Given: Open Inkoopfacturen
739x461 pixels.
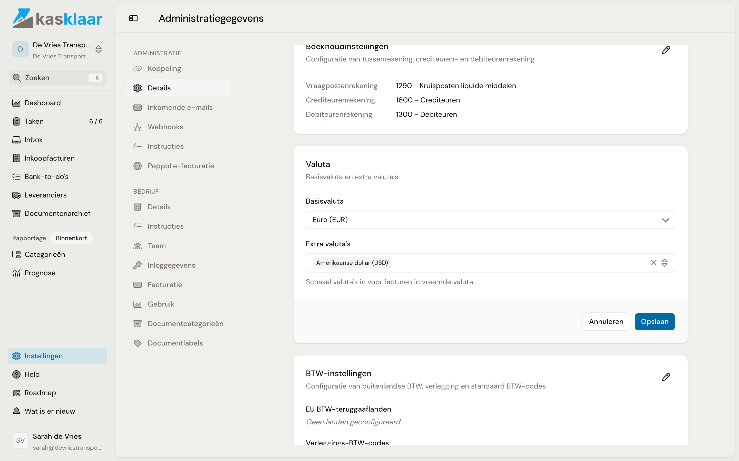Looking at the screenshot, I should (x=57, y=158).
